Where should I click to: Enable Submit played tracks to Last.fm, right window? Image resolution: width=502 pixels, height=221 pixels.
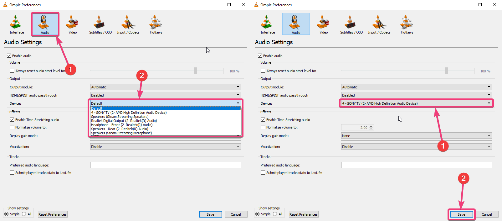[263, 173]
